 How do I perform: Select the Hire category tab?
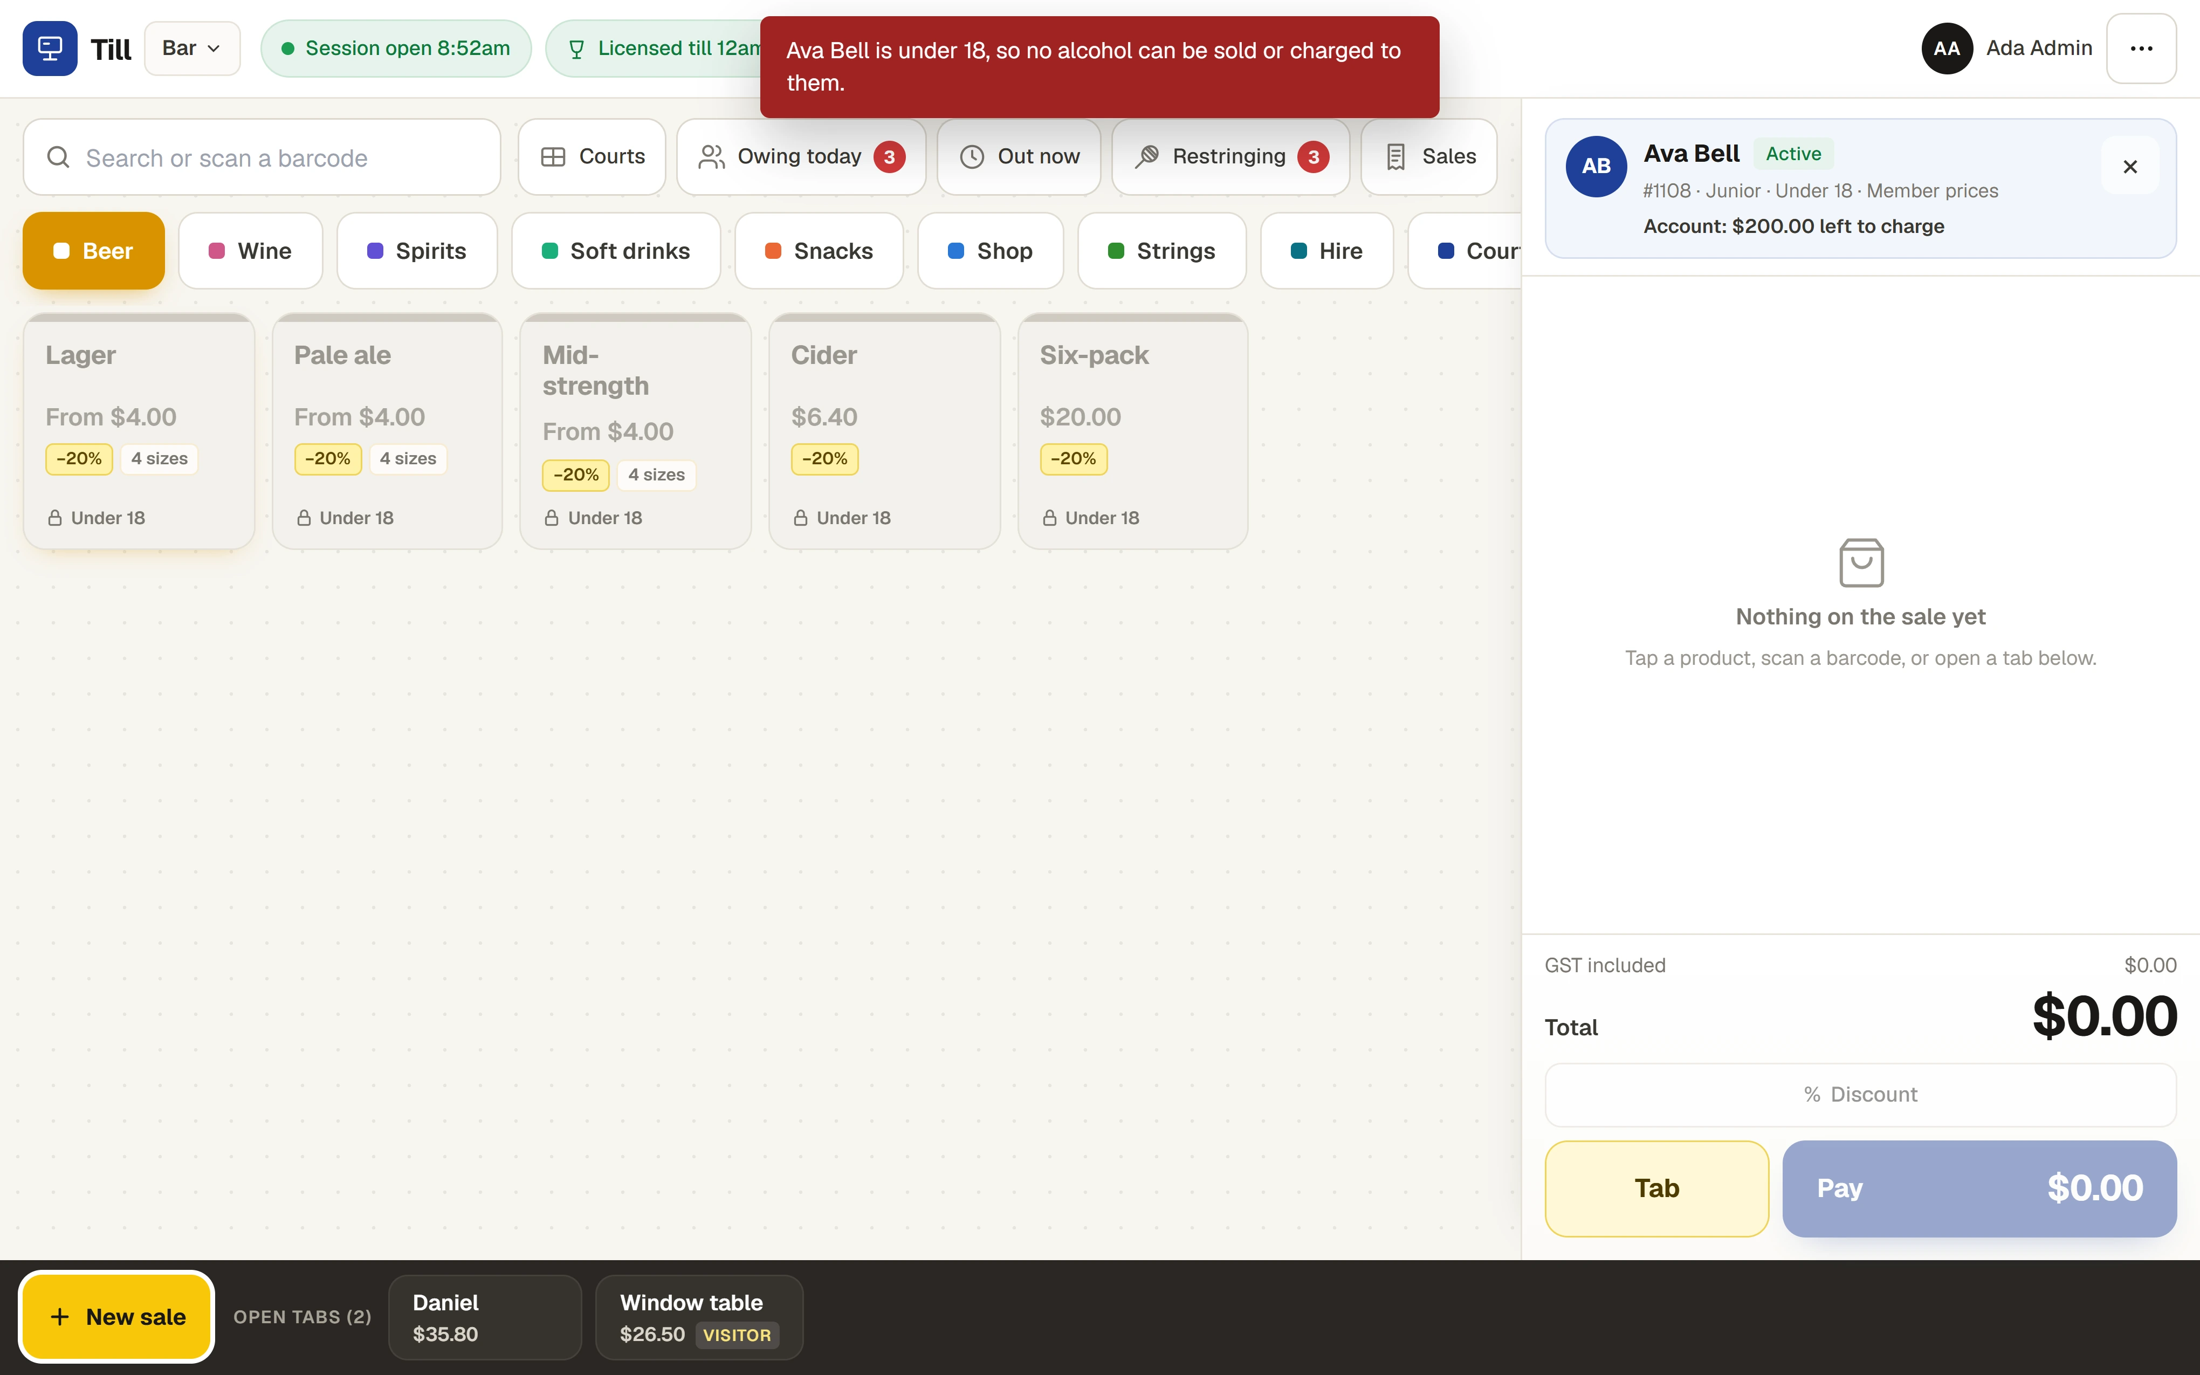pos(1326,251)
